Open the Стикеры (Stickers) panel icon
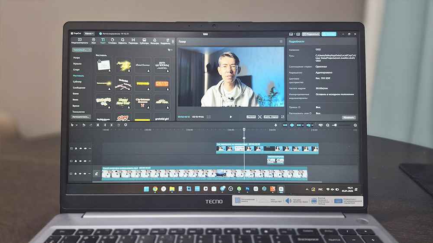The image size is (433, 243). (113, 41)
